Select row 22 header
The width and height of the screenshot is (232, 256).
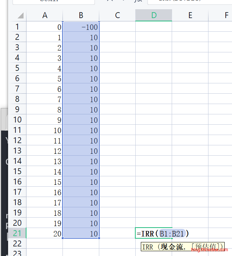coord(17,244)
